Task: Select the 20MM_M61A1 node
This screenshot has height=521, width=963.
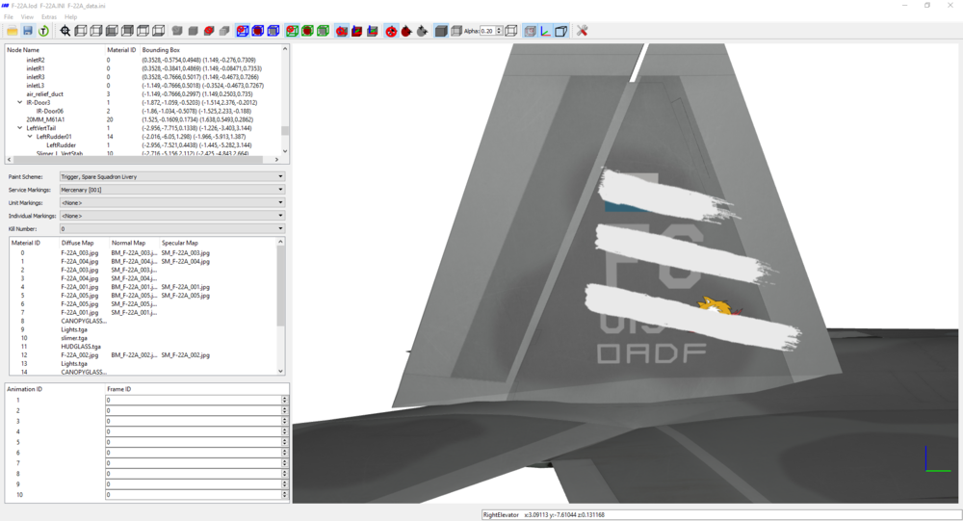Action: [45, 119]
